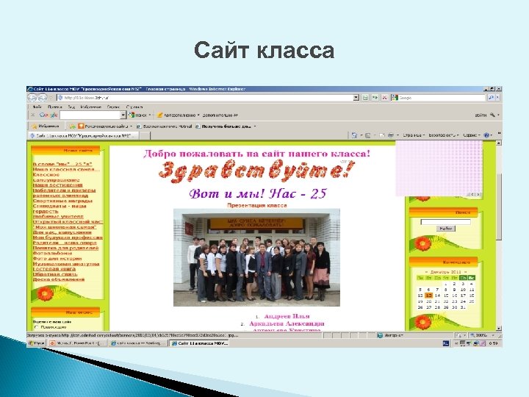529x397 pixels.
Task: Open Фотоальбомы in the site menu
Action: point(52,253)
